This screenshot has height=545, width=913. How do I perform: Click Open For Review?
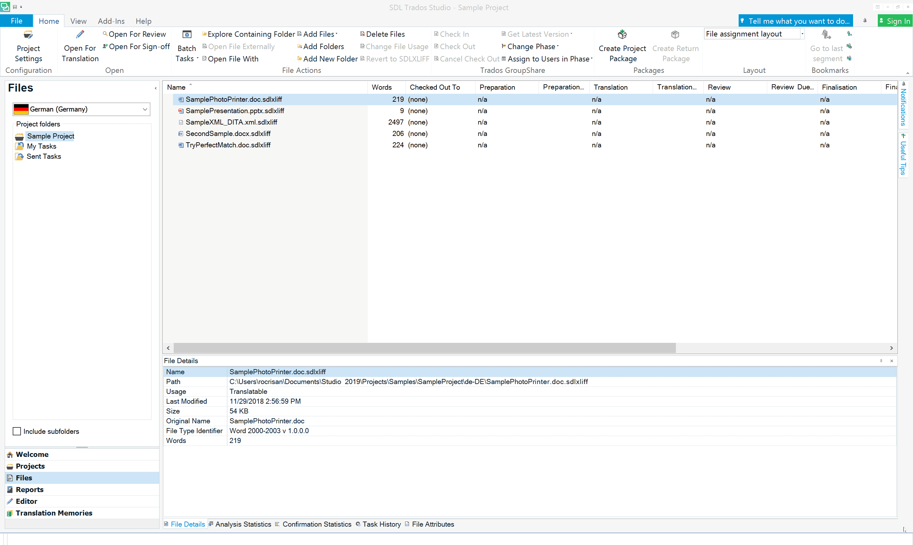click(x=134, y=34)
